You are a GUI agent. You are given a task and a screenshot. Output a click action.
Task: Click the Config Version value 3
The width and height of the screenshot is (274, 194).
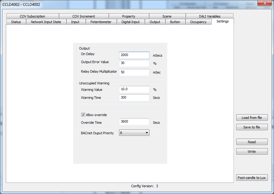coord(157,186)
